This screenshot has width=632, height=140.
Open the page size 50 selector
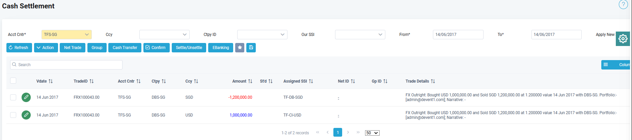coord(372,133)
